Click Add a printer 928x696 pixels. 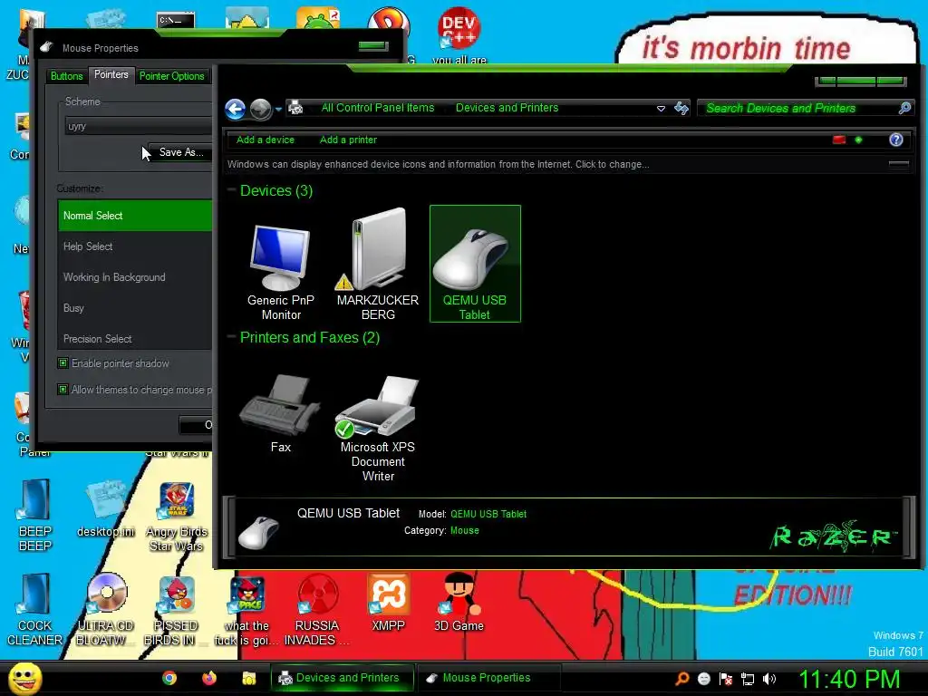[348, 140]
